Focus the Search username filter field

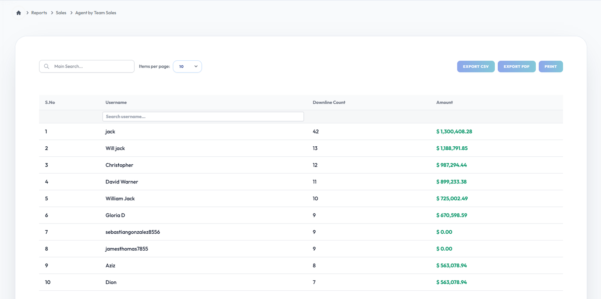click(203, 117)
